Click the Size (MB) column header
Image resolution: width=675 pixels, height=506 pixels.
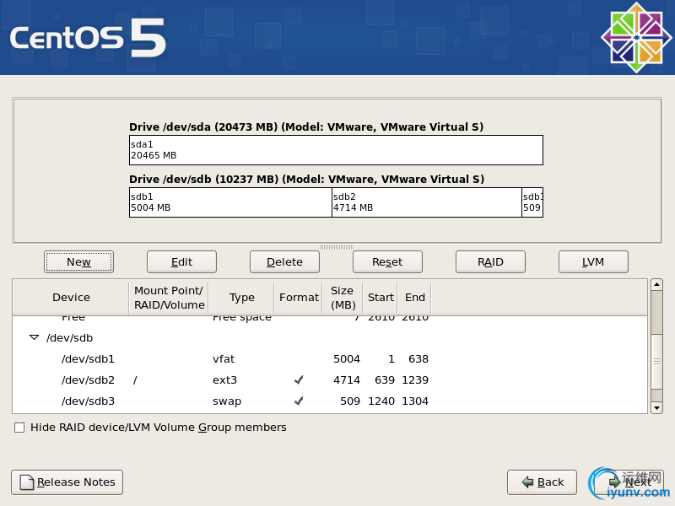coord(343,298)
